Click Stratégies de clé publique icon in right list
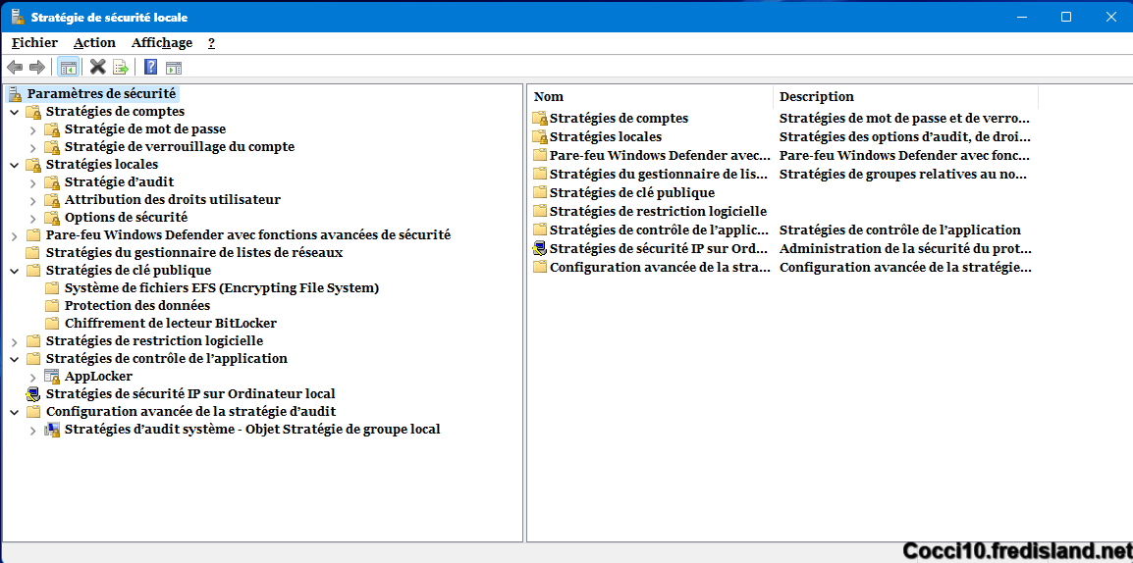Screen dimensions: 1133x563 tap(541, 192)
